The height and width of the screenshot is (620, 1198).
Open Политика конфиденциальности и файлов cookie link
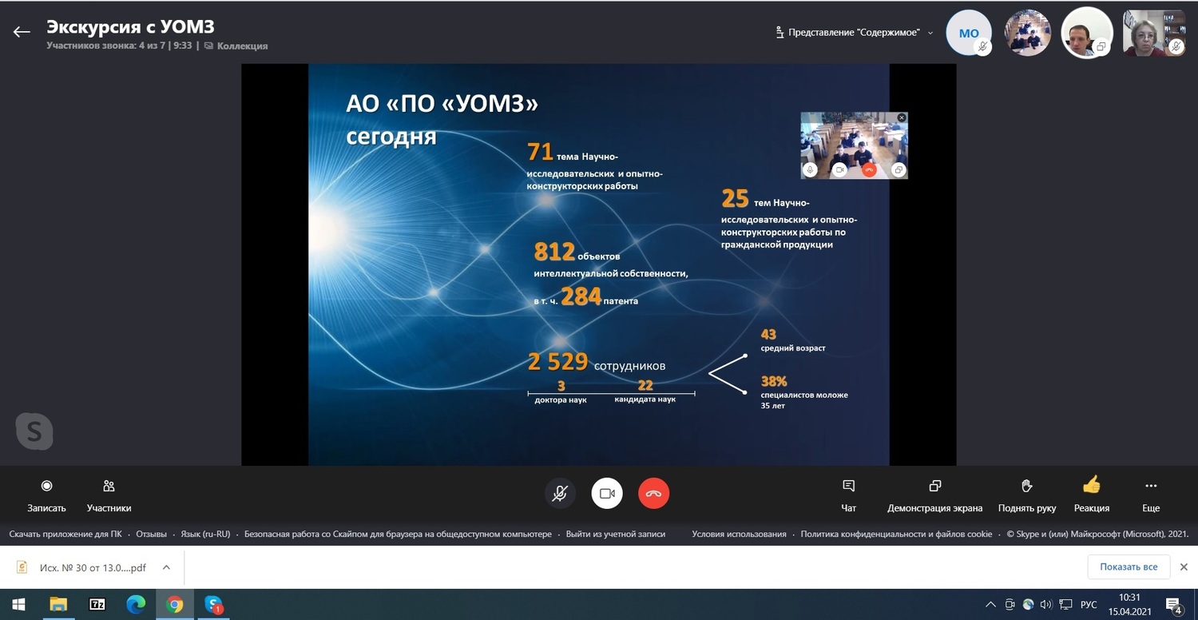tap(896, 535)
